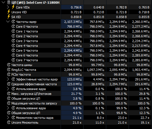Select Модуляция частоты по запросу row
The width and height of the screenshot is (152, 129).
[x=79, y=103]
